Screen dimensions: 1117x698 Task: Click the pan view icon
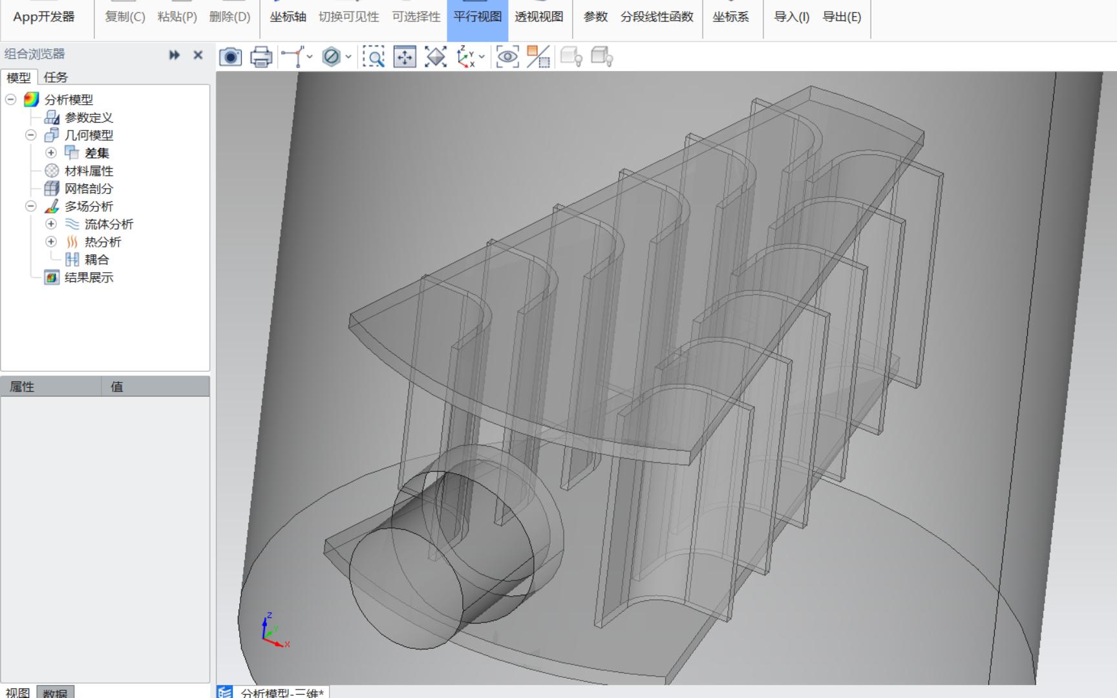click(404, 57)
